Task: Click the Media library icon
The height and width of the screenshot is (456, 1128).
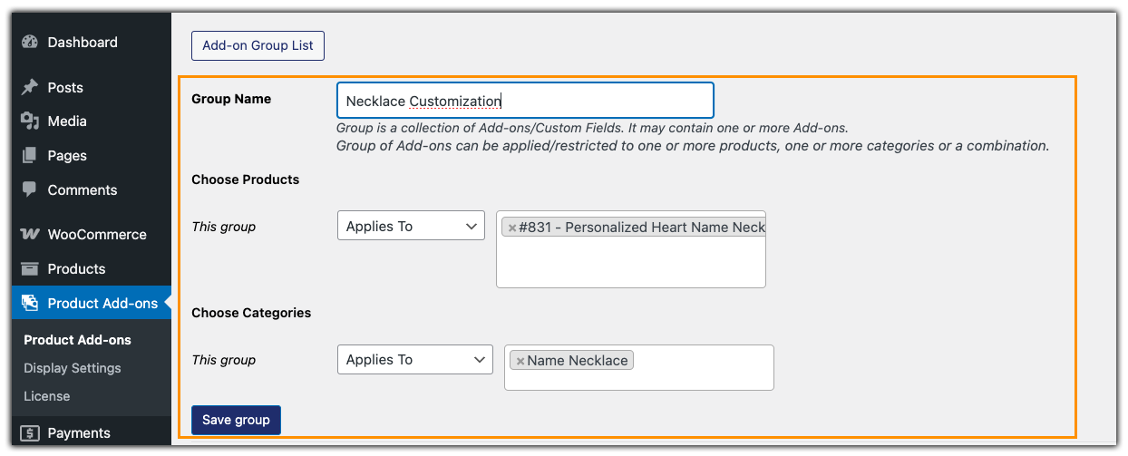Action: (30, 121)
